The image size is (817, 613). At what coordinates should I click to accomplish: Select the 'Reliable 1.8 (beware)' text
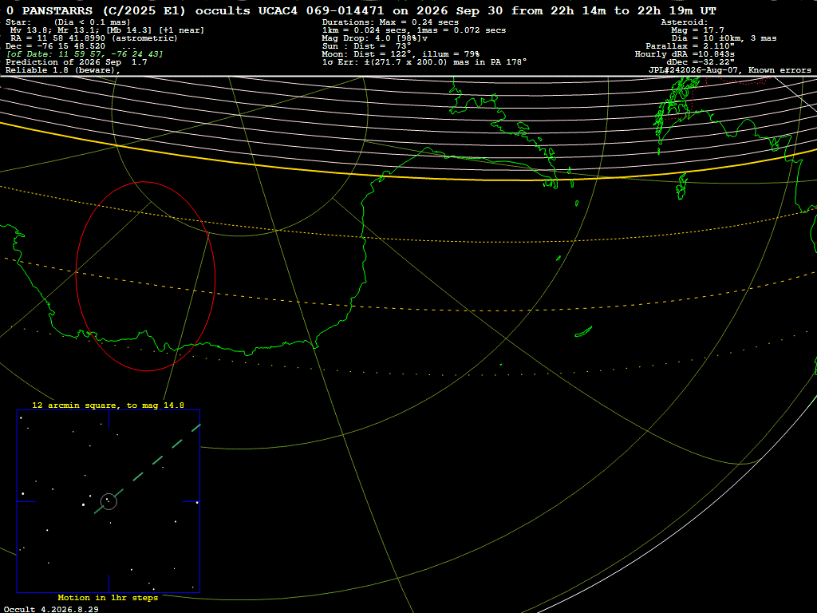click(x=62, y=70)
